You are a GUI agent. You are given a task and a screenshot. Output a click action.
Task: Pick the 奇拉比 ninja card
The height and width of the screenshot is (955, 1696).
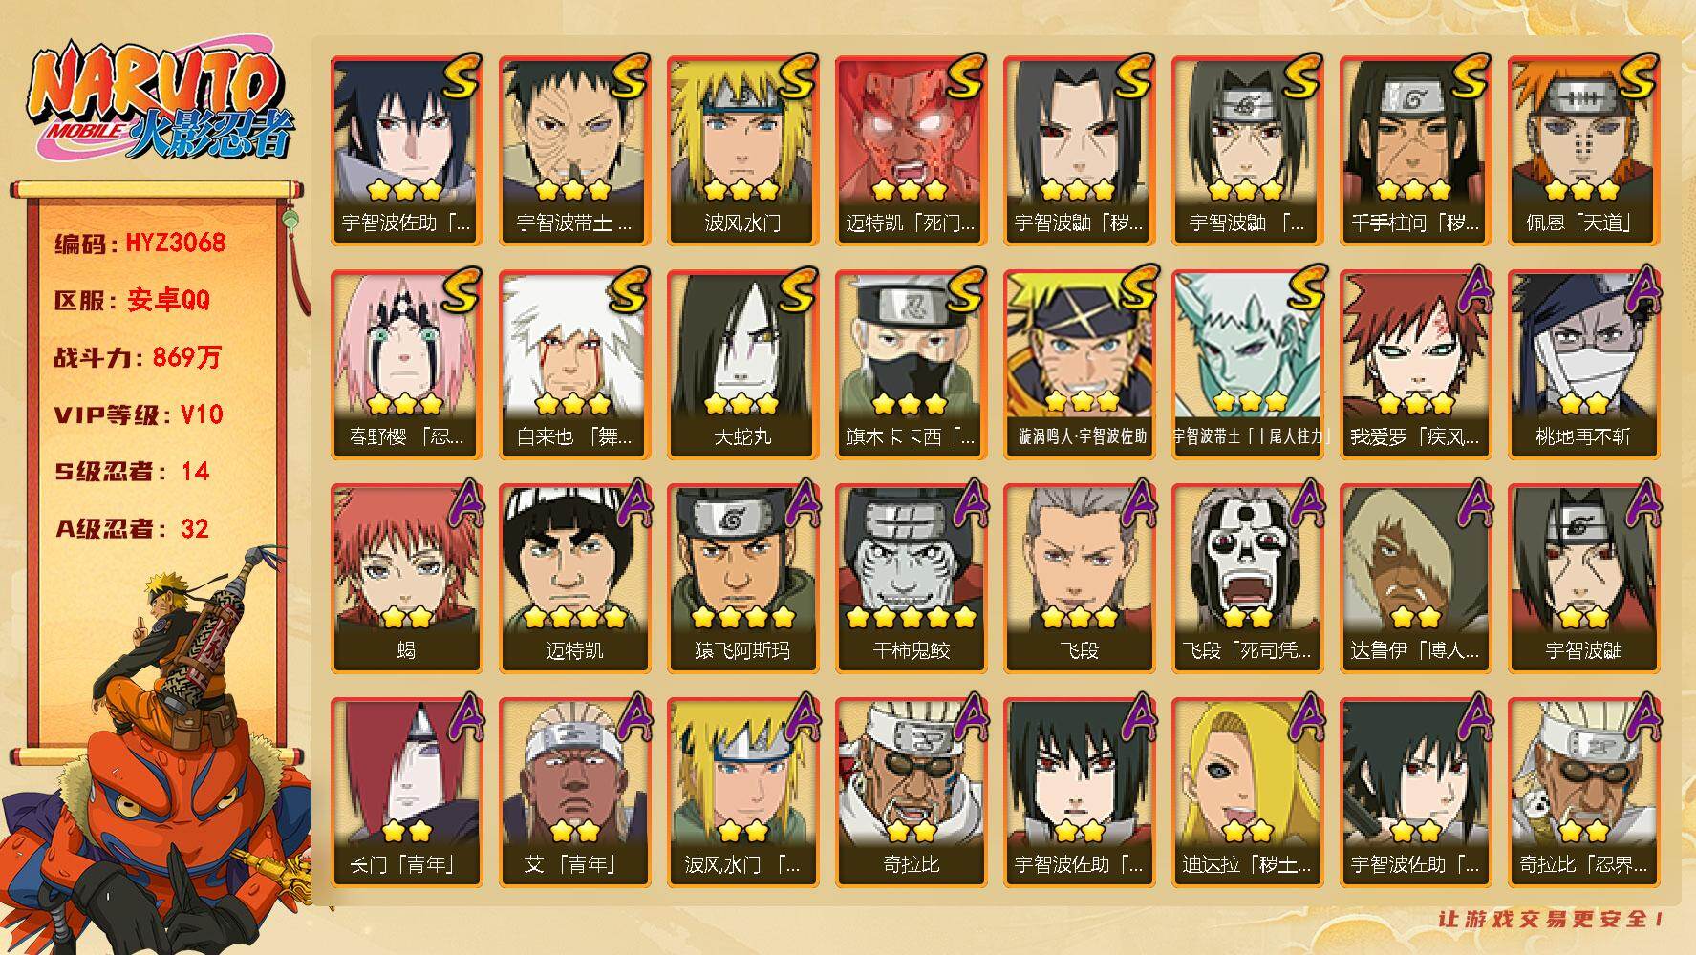pos(911,792)
